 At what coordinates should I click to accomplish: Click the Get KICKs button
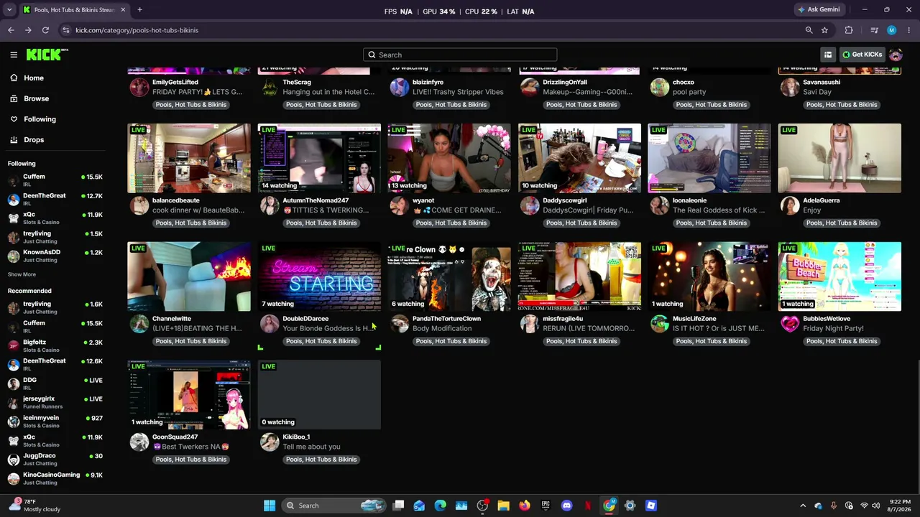[x=862, y=55]
